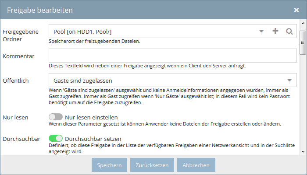Open the Freigegebene Ordner dropdown arrow
The height and width of the screenshot is (175, 307).
(x=261, y=31)
